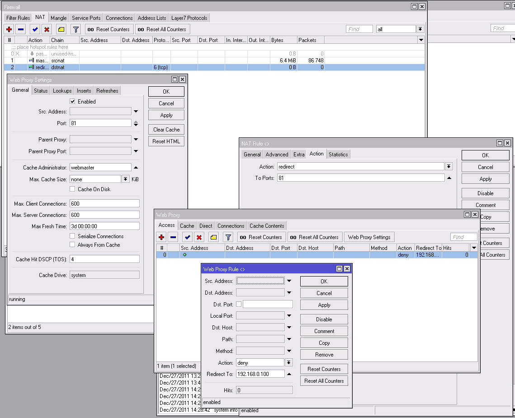Tick the Serialize Connections checkbox

click(x=72, y=236)
